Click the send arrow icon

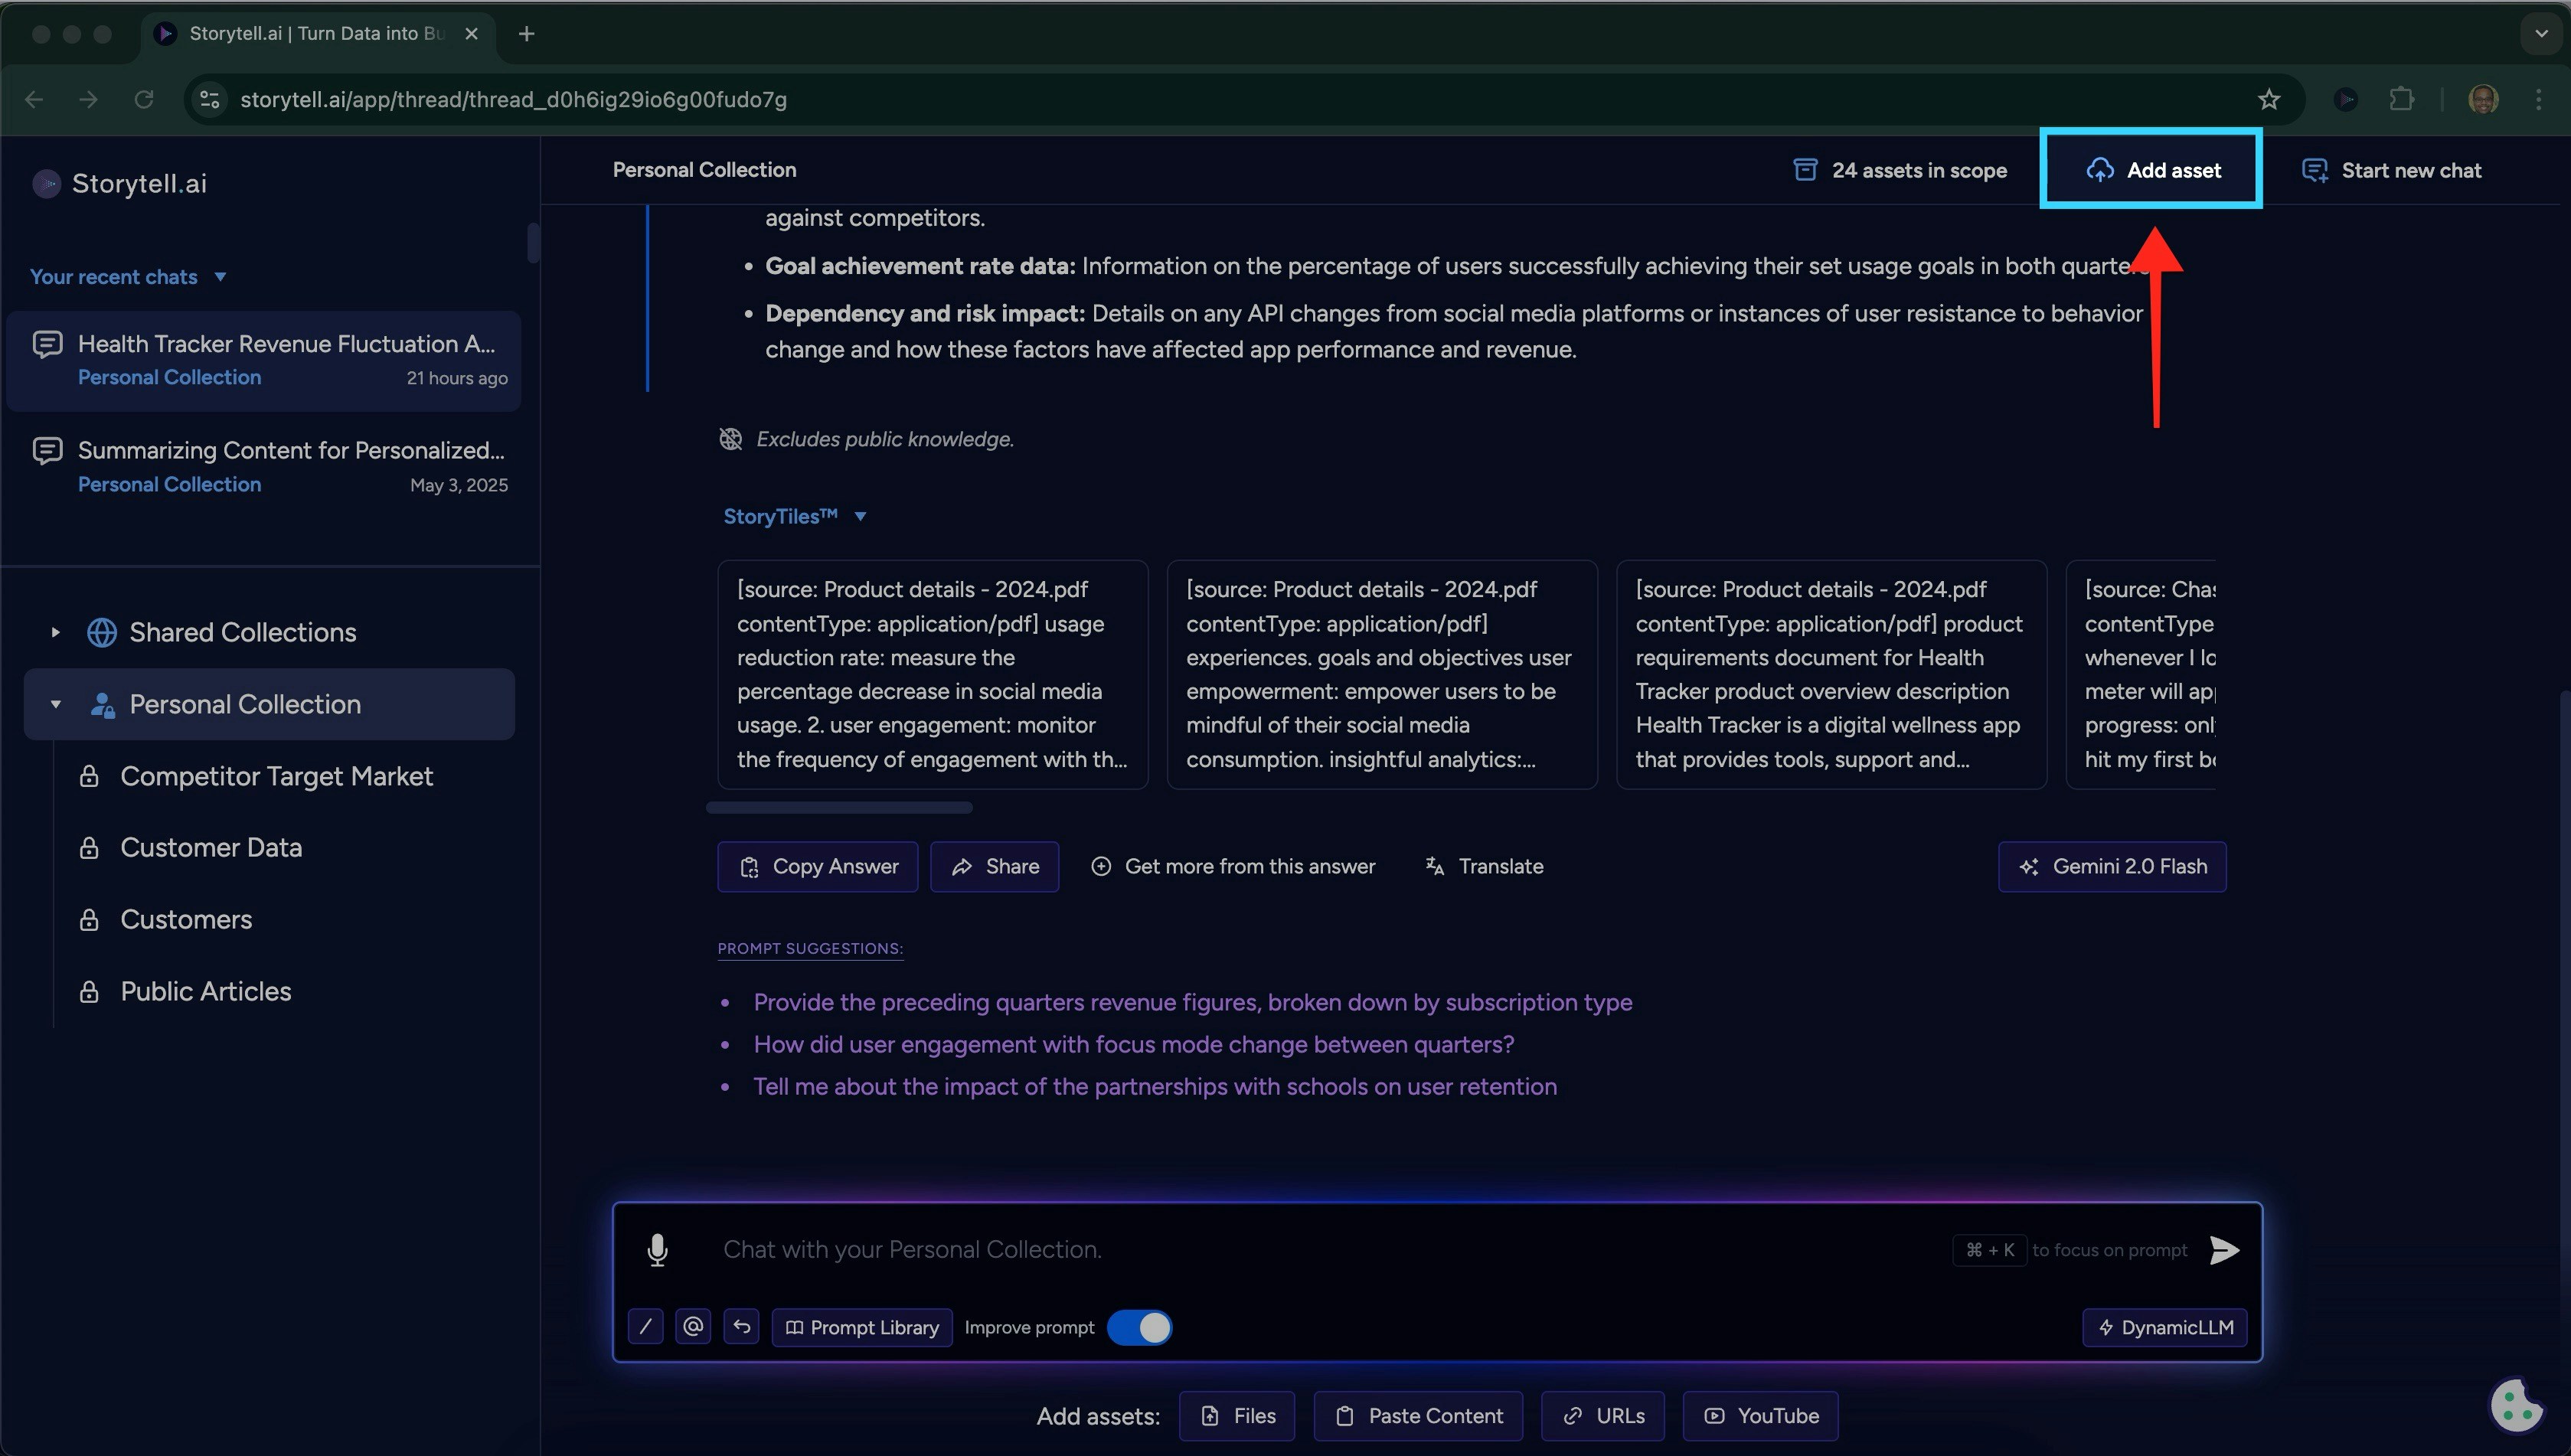pyautogui.click(x=2224, y=1250)
